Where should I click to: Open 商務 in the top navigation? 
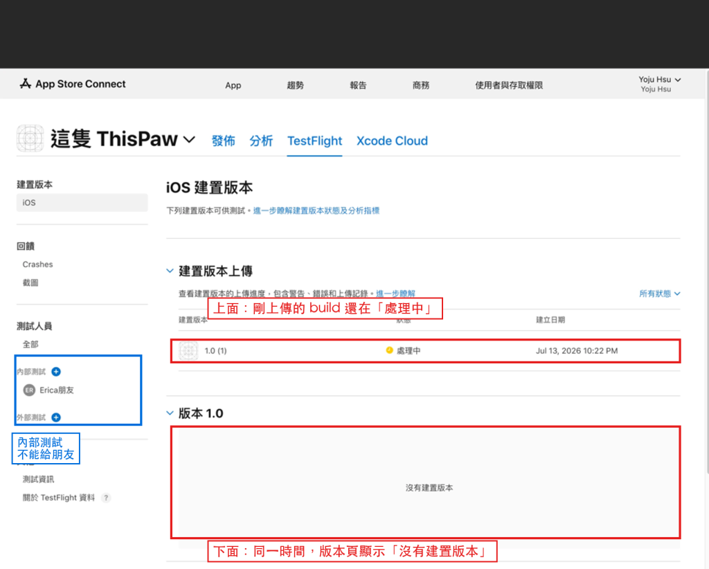pyautogui.click(x=421, y=85)
